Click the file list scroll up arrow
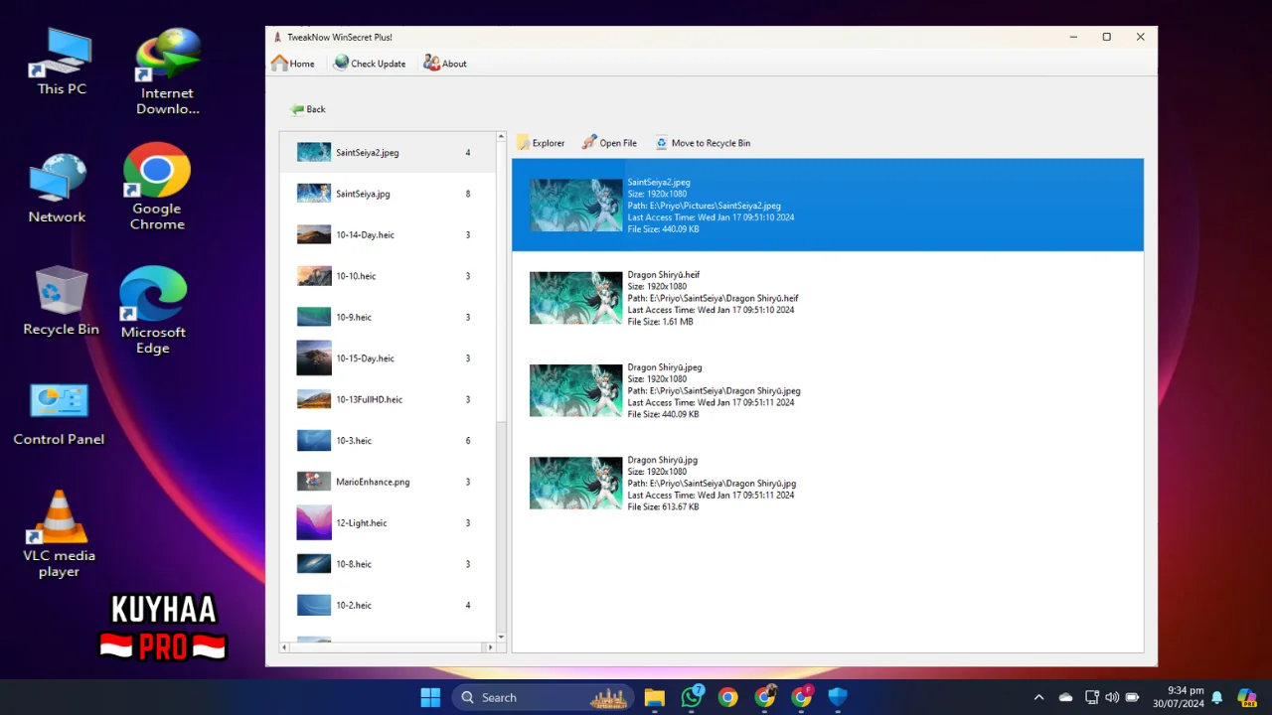 click(x=501, y=137)
